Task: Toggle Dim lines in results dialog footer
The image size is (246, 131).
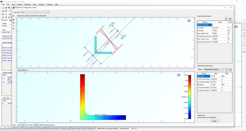Action: coord(30,125)
